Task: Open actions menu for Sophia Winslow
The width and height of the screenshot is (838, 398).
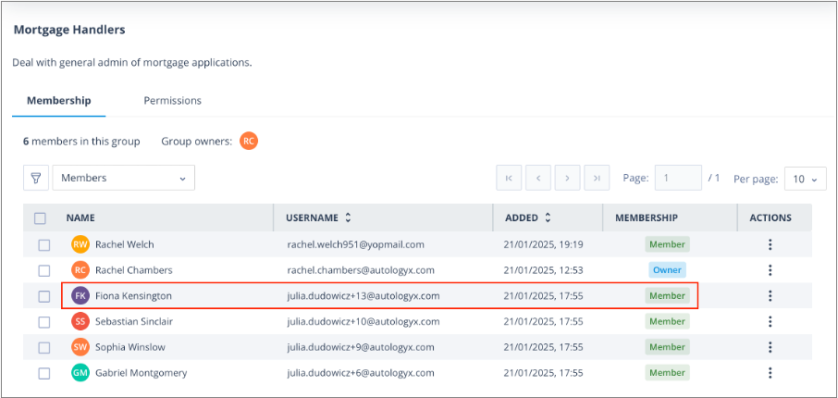Action: pyautogui.click(x=770, y=347)
